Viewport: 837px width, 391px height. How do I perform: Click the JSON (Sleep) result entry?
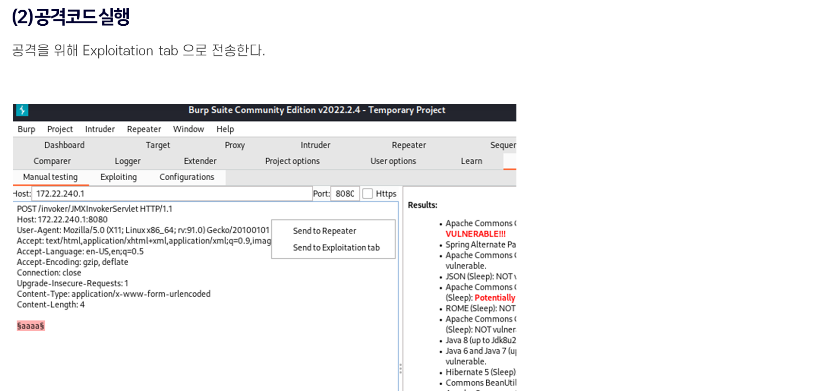click(480, 277)
